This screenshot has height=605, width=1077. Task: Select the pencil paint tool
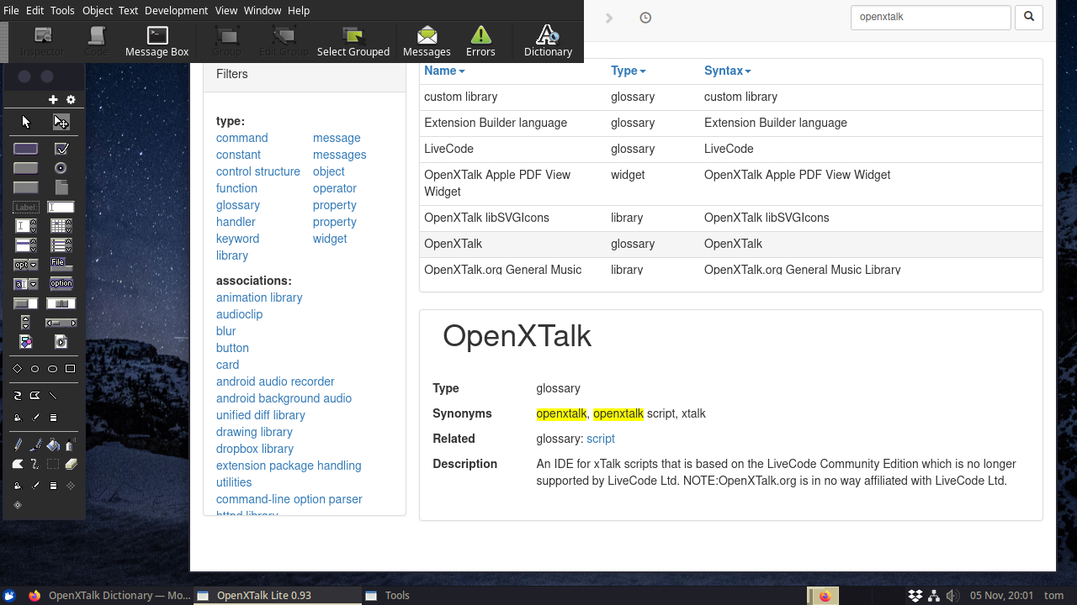[x=18, y=445]
